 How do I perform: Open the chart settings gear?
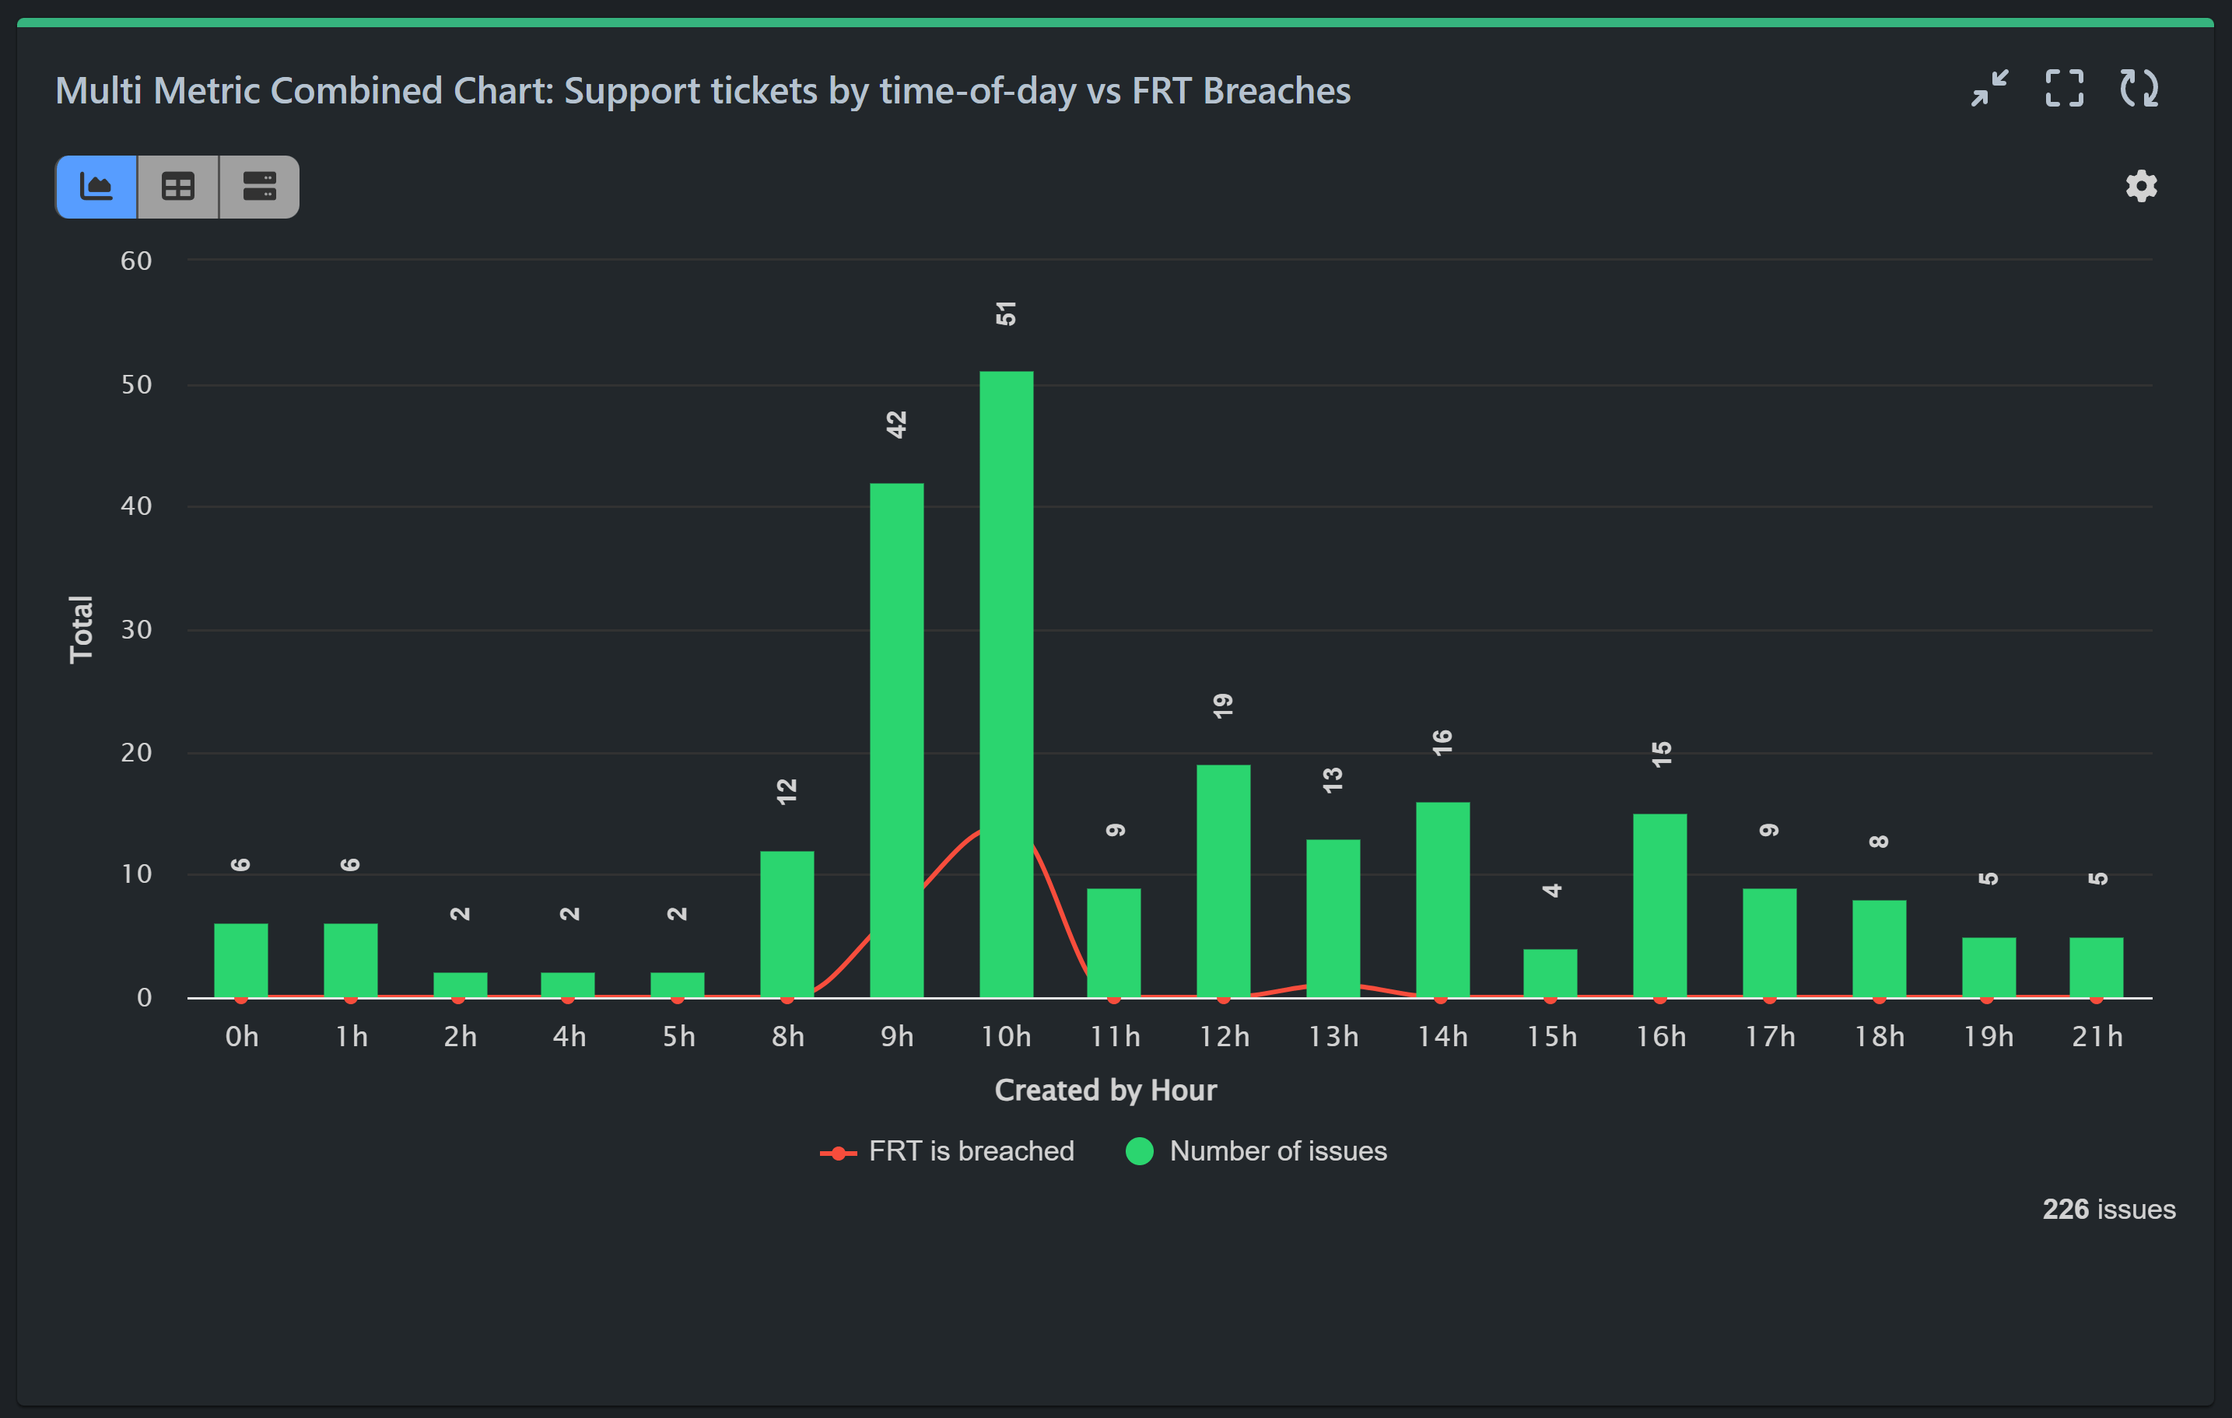coord(2140,186)
